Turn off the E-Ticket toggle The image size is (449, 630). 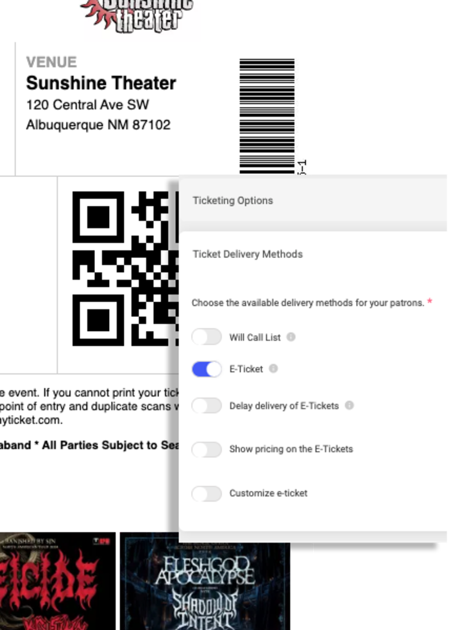click(x=207, y=369)
